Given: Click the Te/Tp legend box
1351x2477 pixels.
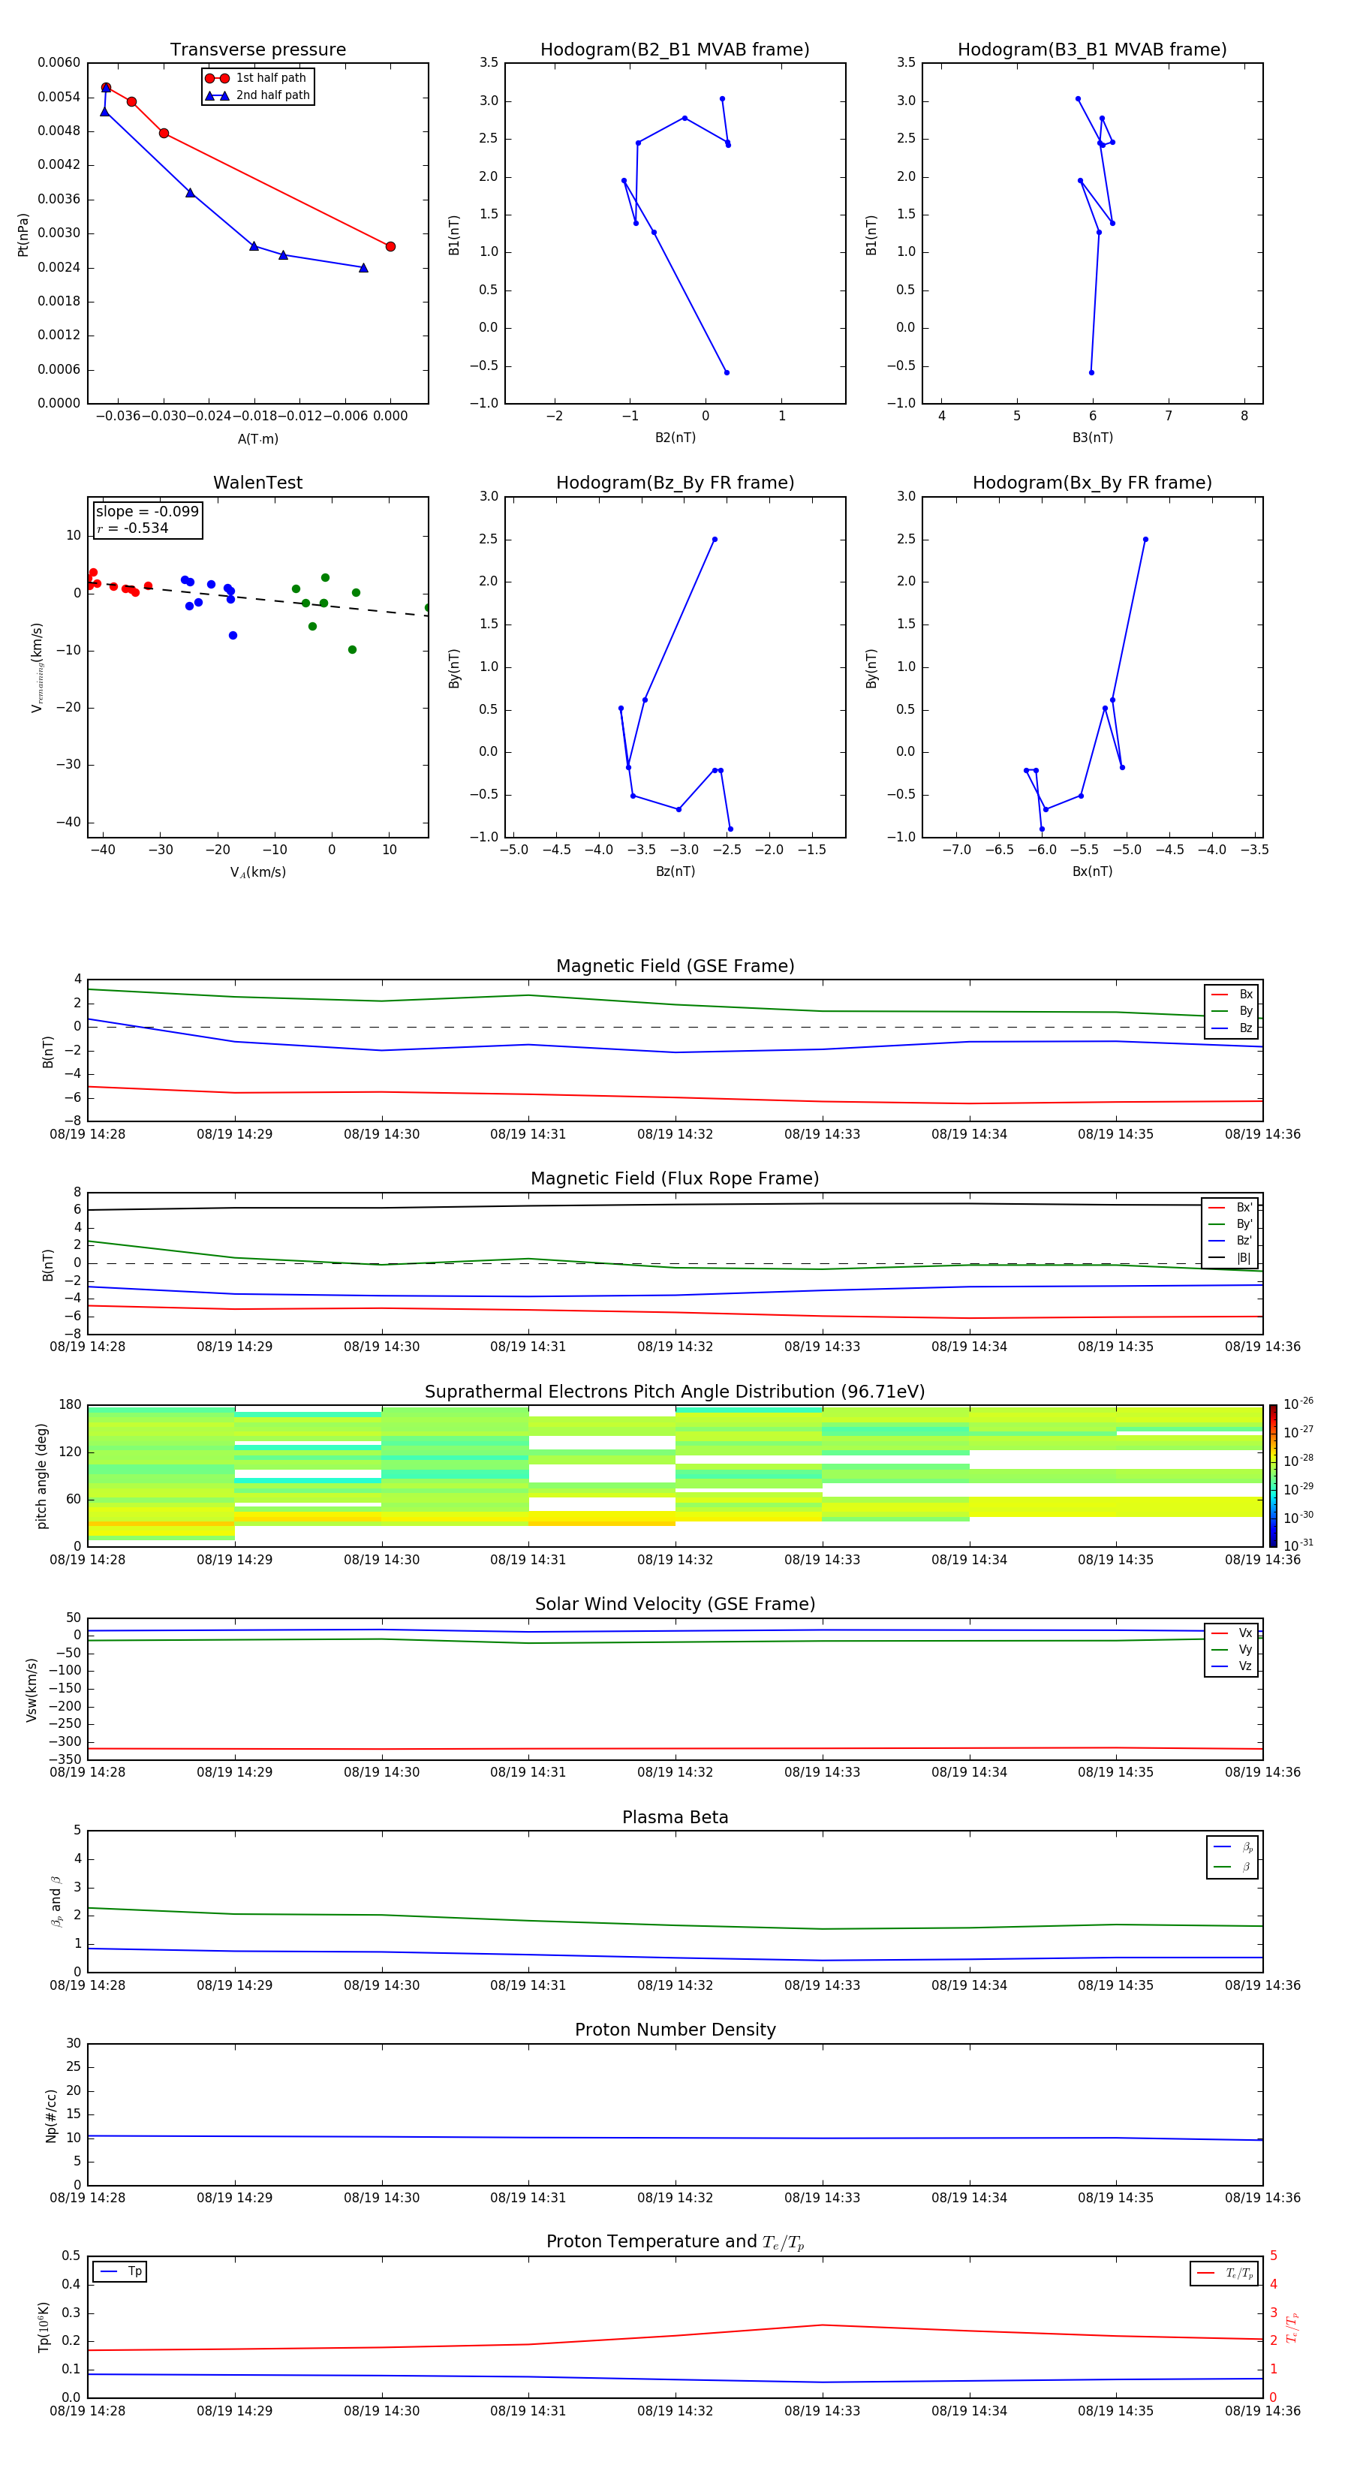Looking at the screenshot, I should [1224, 2273].
